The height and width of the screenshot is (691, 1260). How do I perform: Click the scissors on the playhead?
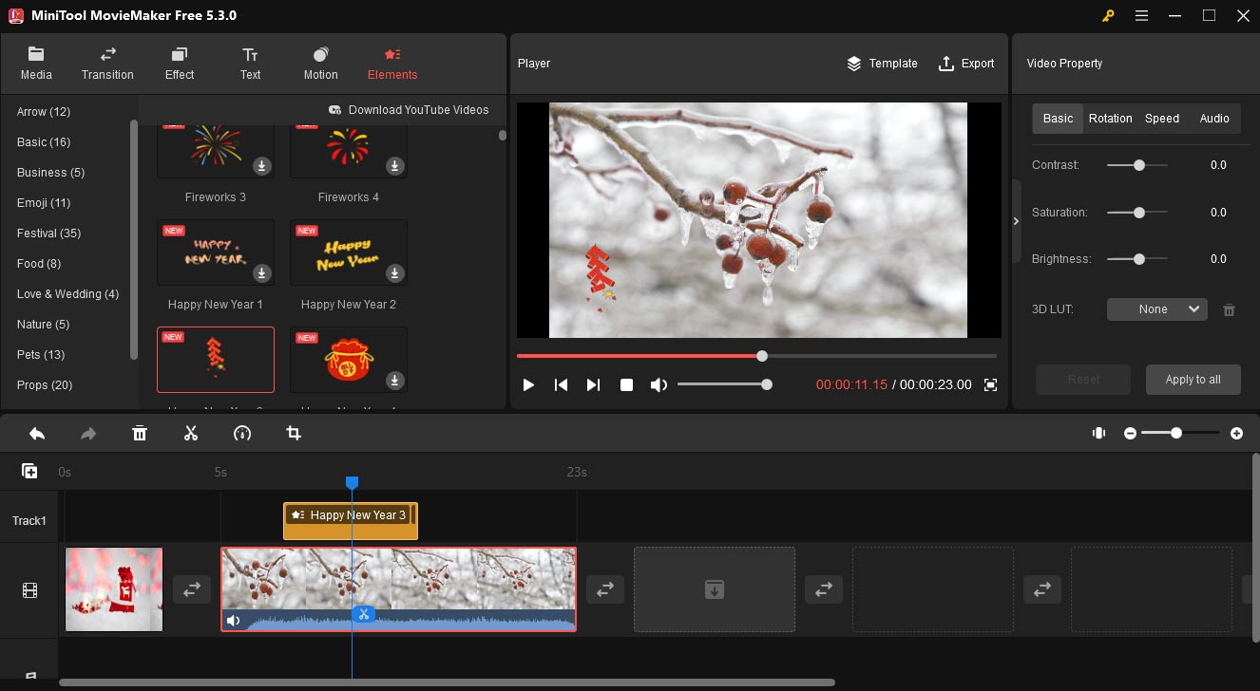click(x=362, y=614)
